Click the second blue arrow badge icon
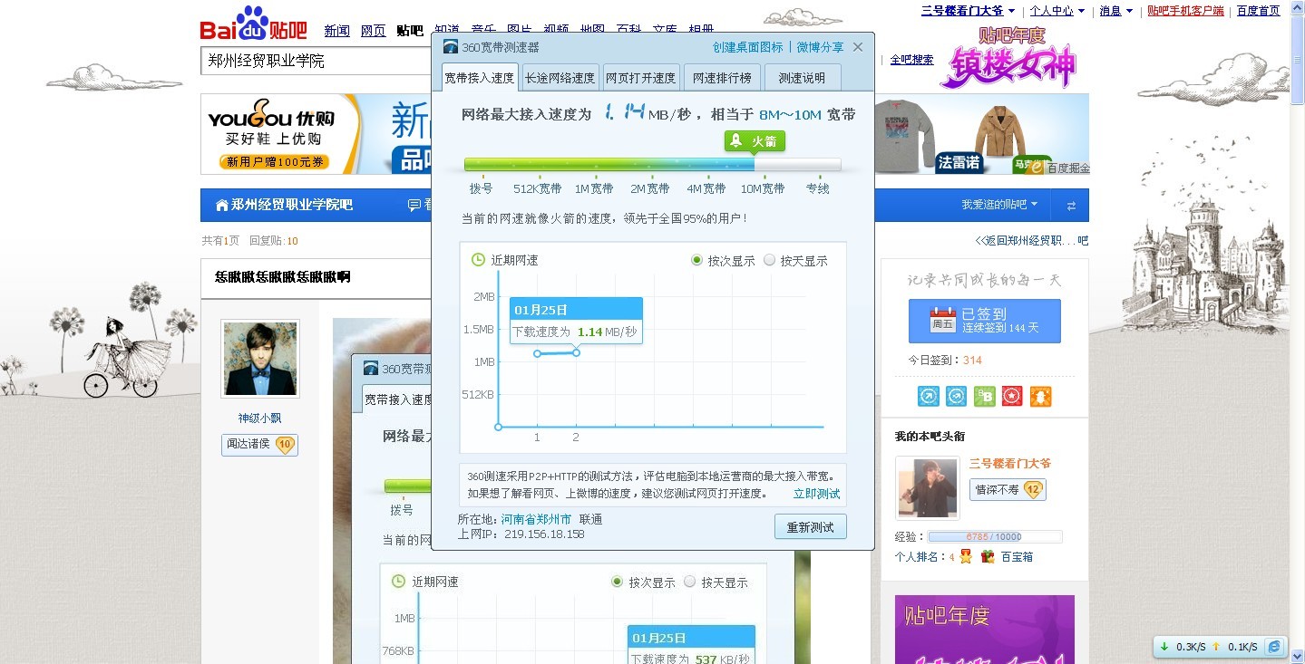This screenshot has width=1305, height=664. (957, 396)
